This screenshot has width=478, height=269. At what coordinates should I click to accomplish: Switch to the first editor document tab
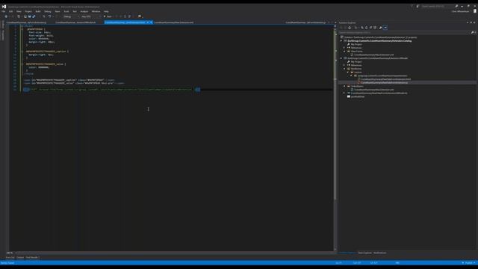coord(26,22)
